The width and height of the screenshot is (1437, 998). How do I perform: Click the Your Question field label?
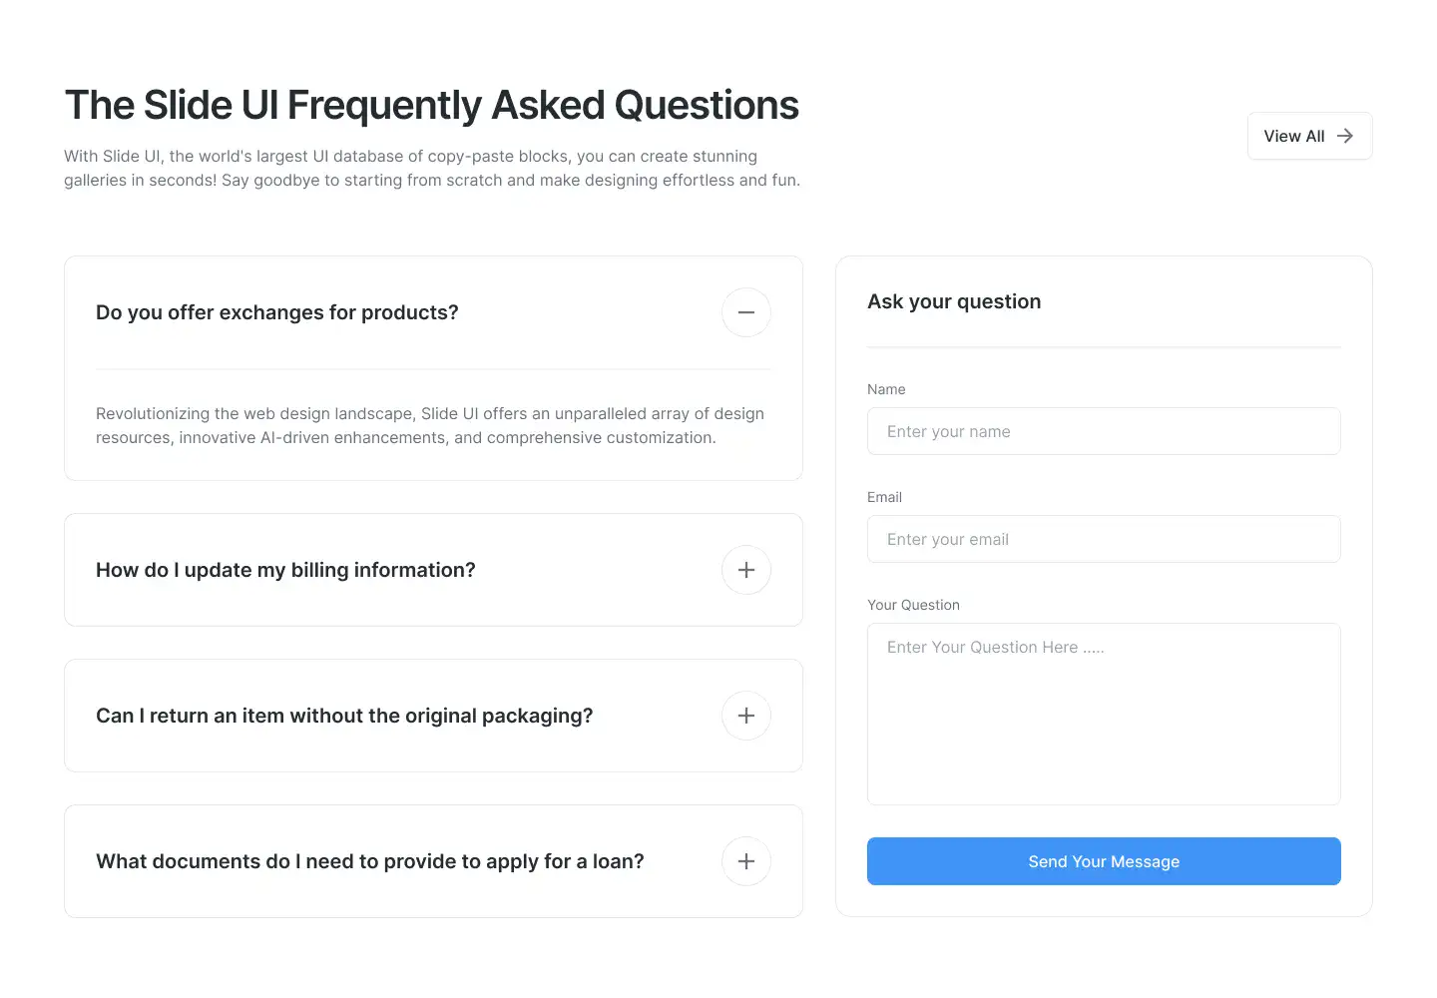tap(913, 605)
